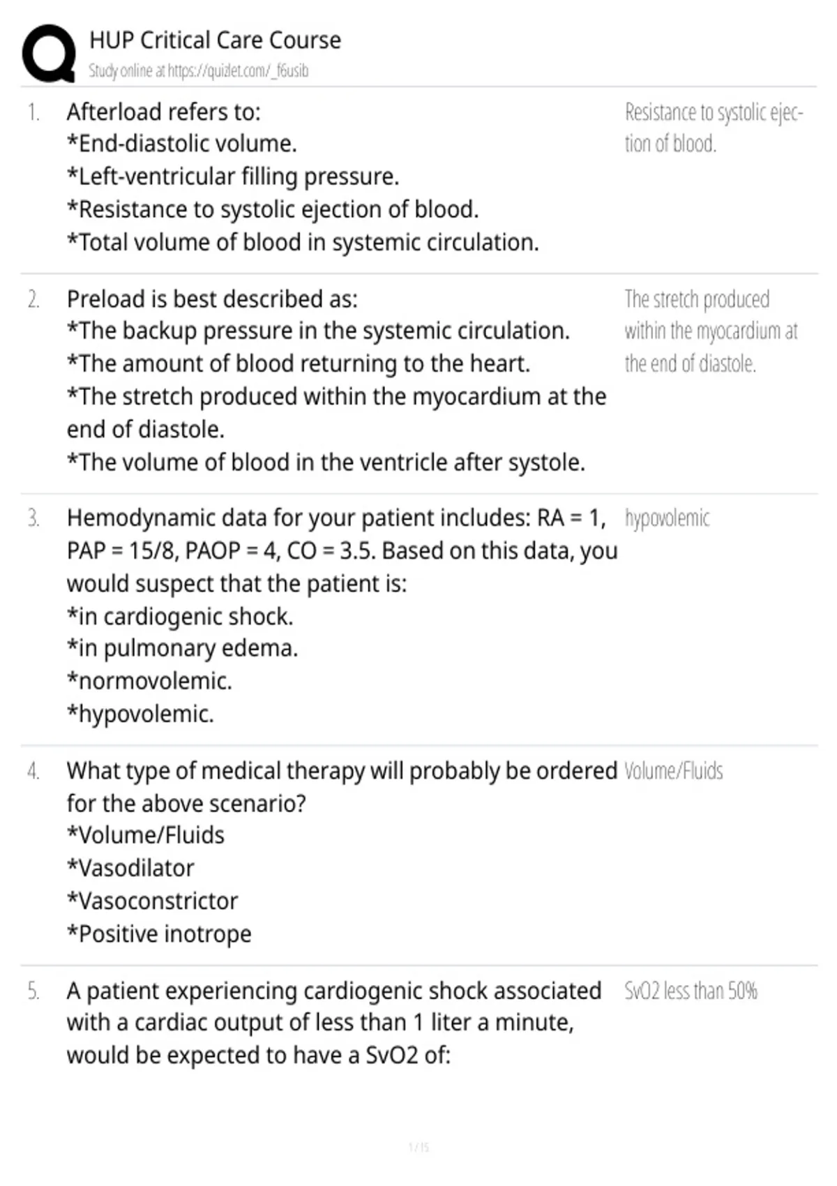The height and width of the screenshot is (1186, 837).
Task: Select the '*in cardiogenic shock.' option
Action: tap(180, 617)
